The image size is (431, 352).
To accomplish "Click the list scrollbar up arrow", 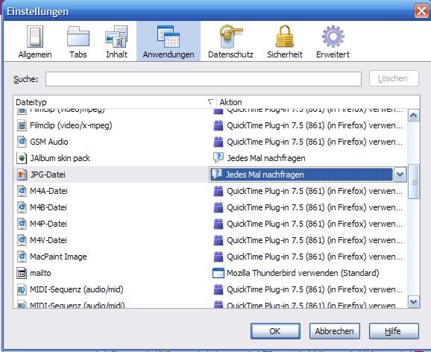I will tap(414, 116).
